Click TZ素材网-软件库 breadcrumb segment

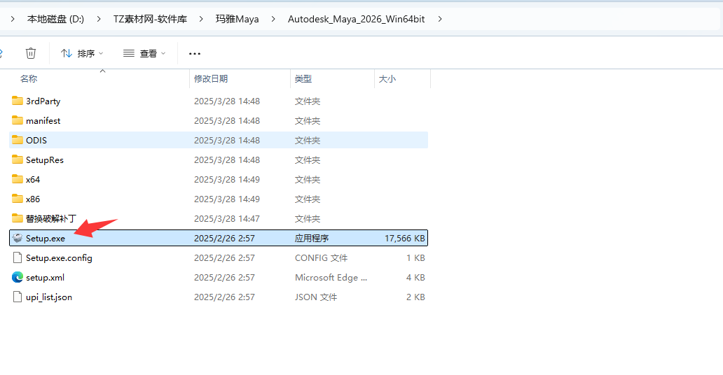151,19
